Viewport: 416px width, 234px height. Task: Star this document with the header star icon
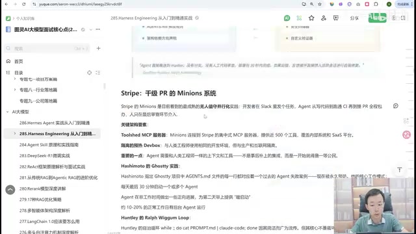tap(311, 18)
